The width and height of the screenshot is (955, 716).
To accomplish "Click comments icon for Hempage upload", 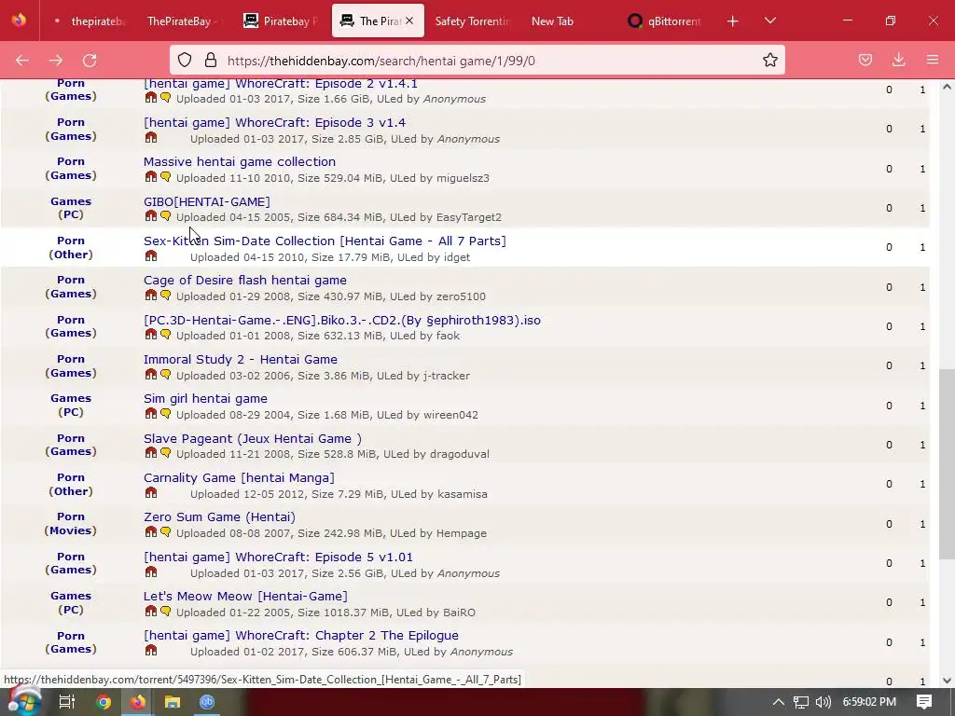I will (166, 531).
